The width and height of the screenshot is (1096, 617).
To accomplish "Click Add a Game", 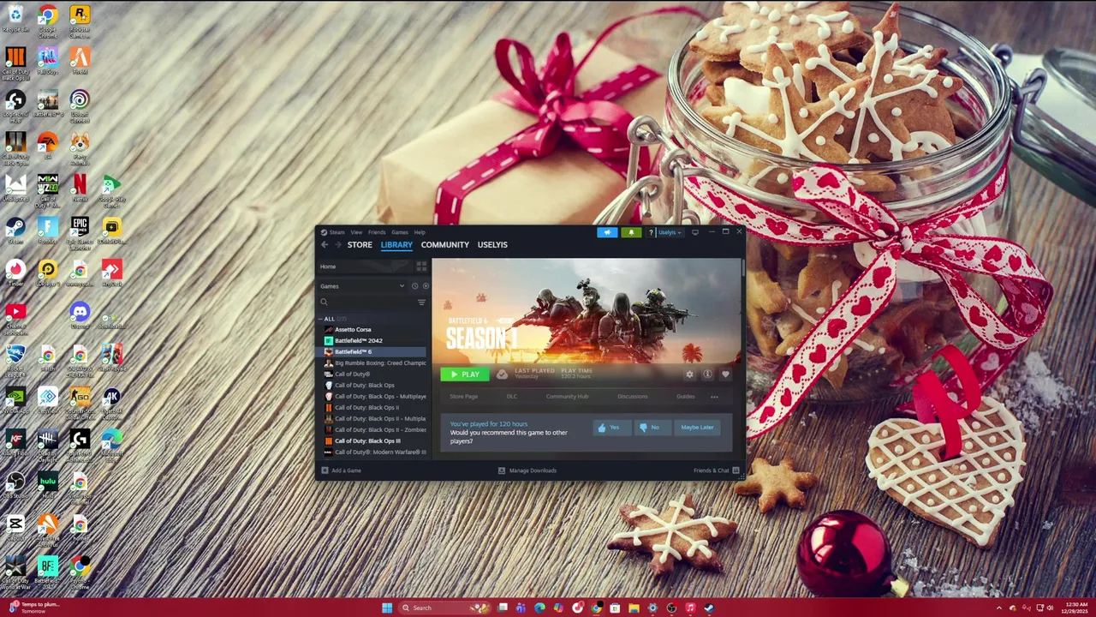I will pyautogui.click(x=342, y=470).
